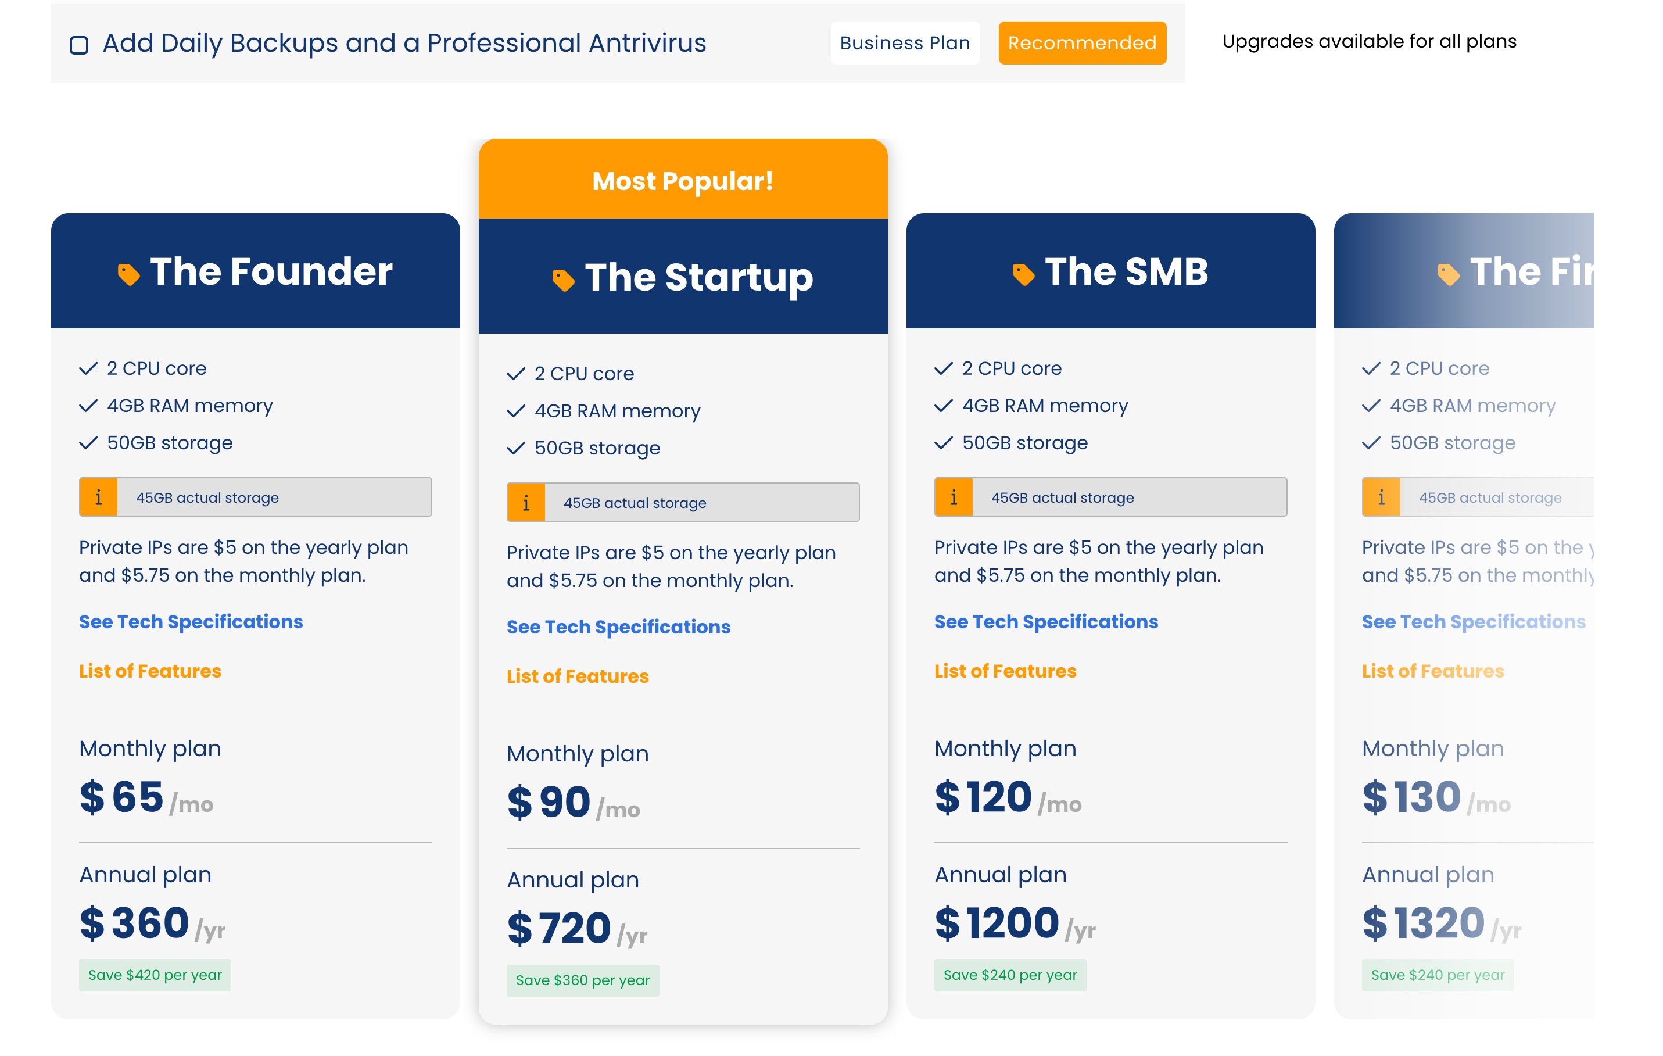Enable the Daily Backups and Antivirus checkbox
Viewport: 1663px width, 1056px height.
(80, 45)
